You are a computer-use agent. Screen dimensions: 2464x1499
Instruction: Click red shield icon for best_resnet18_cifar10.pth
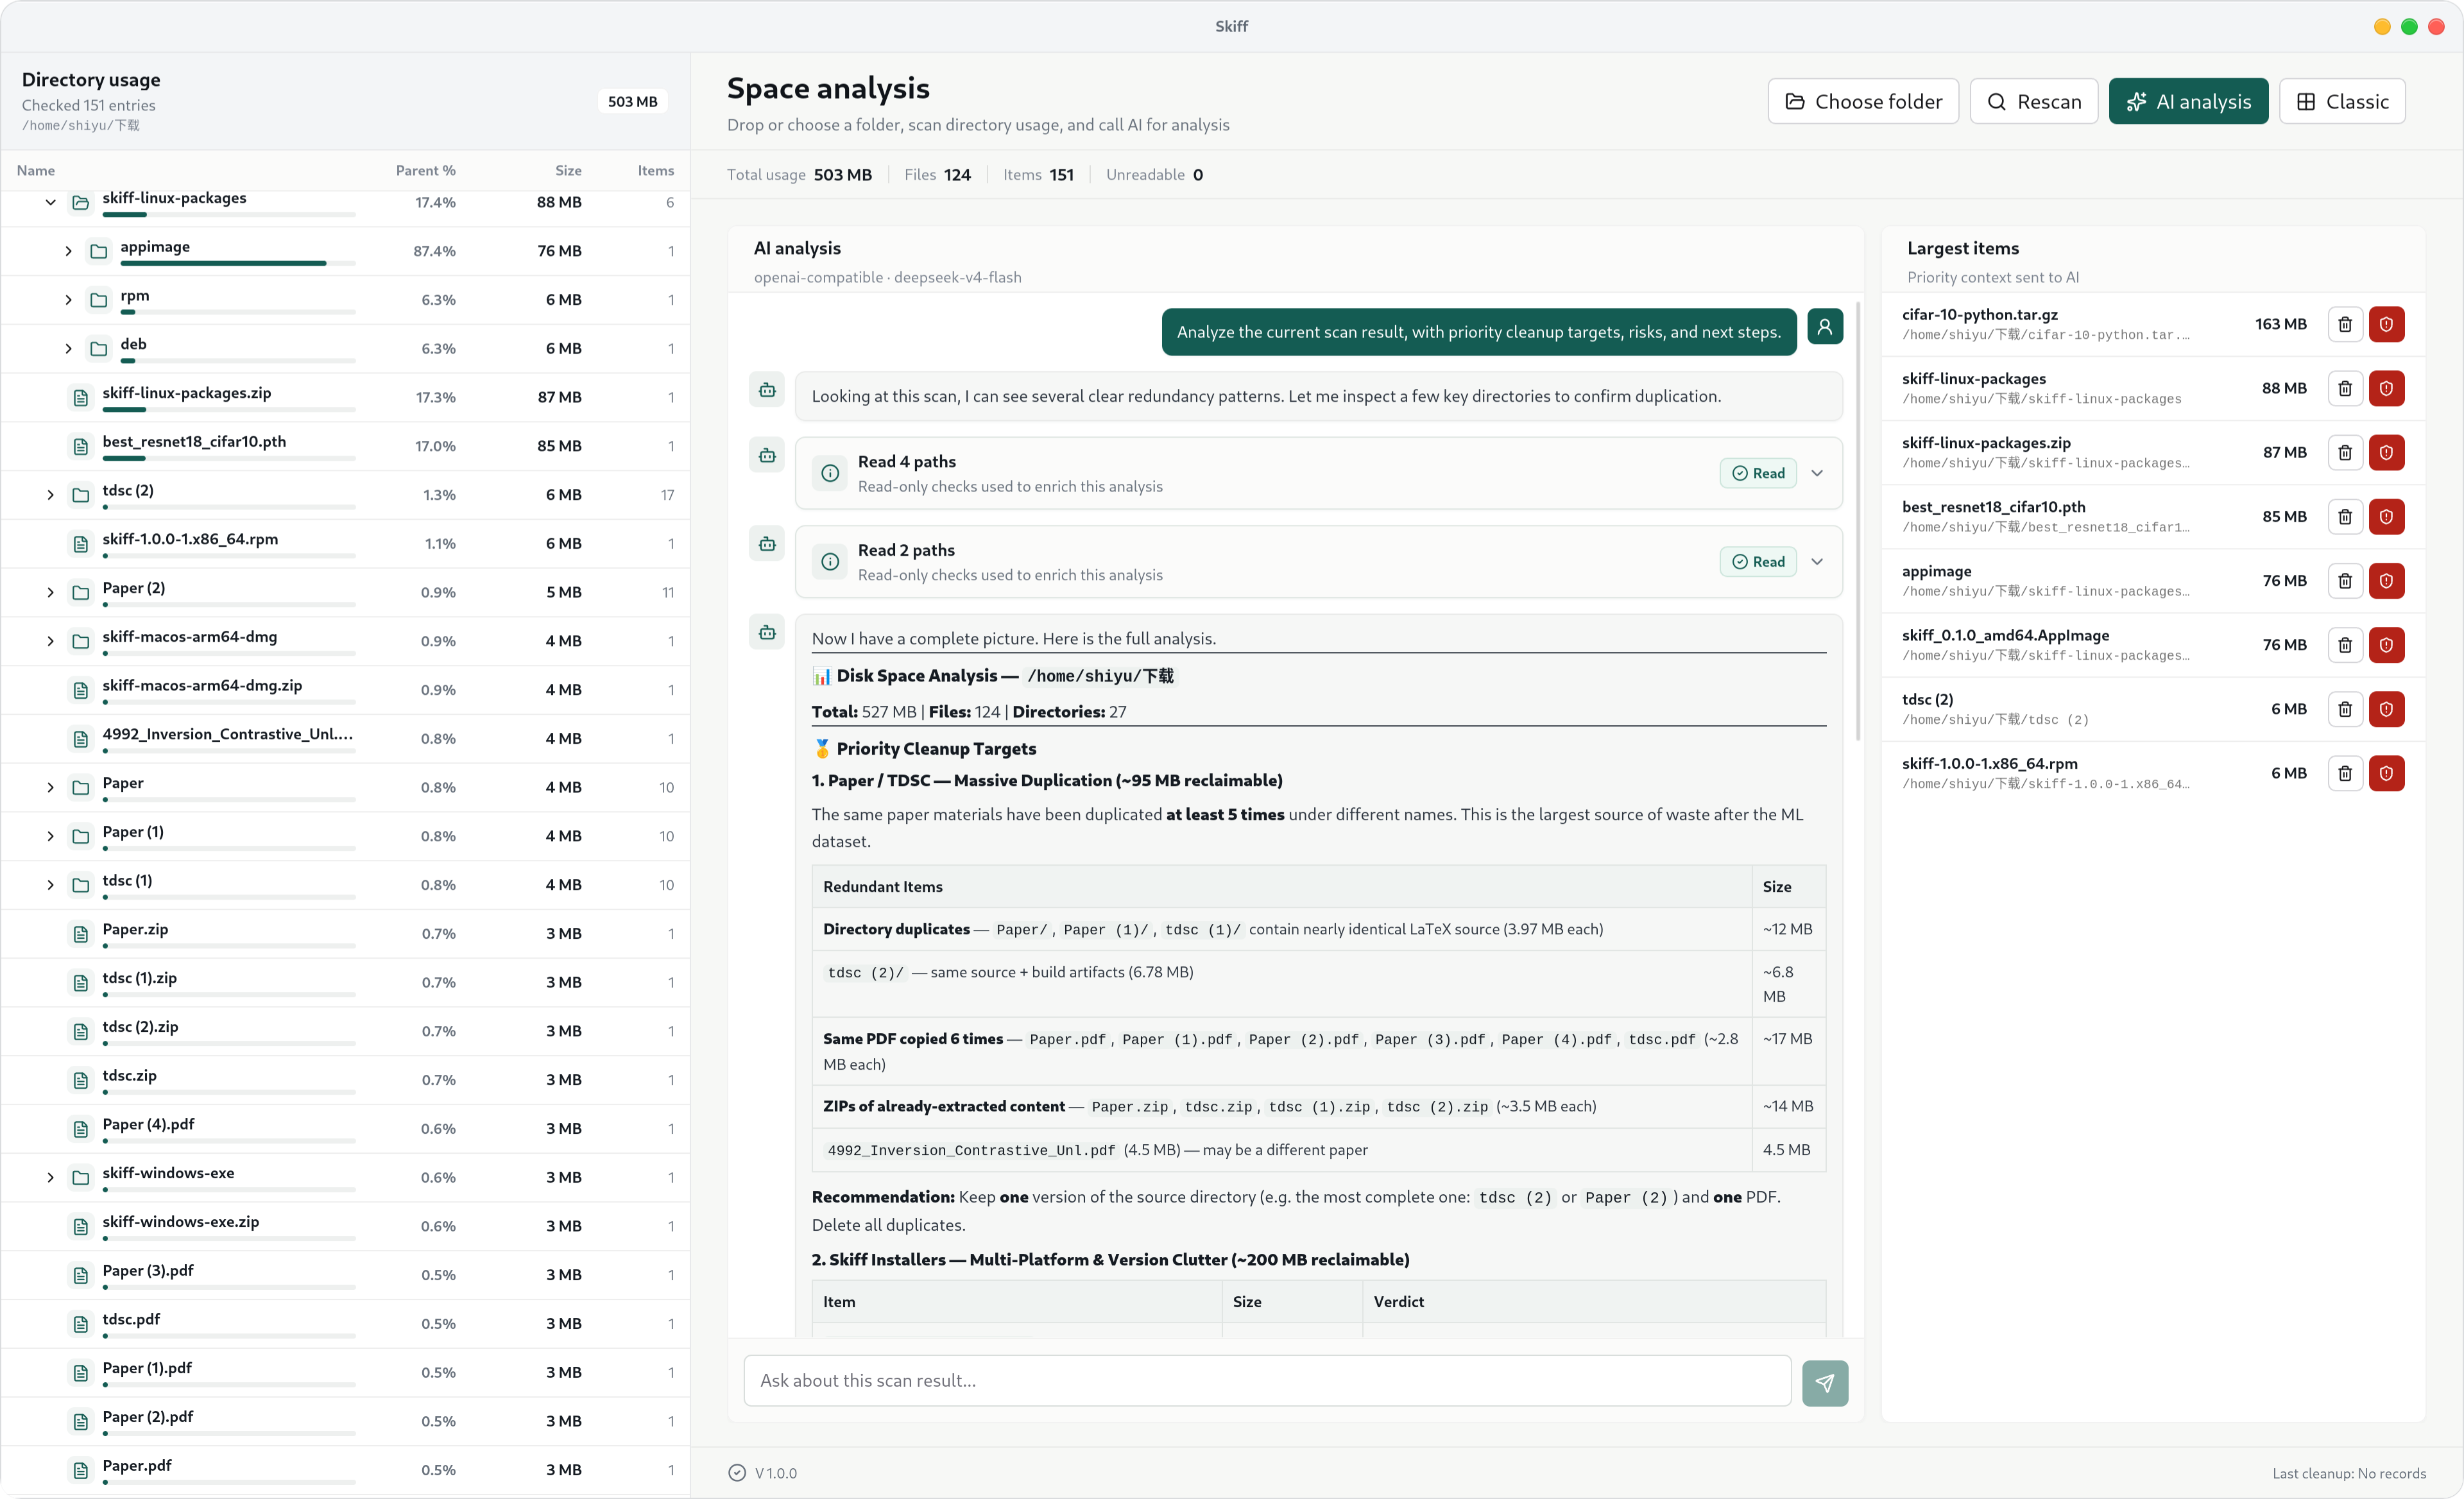tap(2386, 517)
